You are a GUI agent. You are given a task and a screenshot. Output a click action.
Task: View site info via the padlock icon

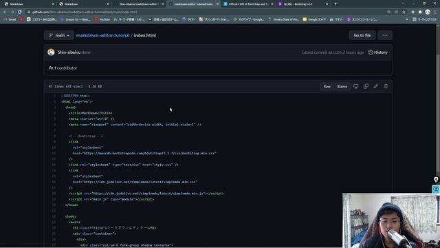pyautogui.click(x=29, y=12)
